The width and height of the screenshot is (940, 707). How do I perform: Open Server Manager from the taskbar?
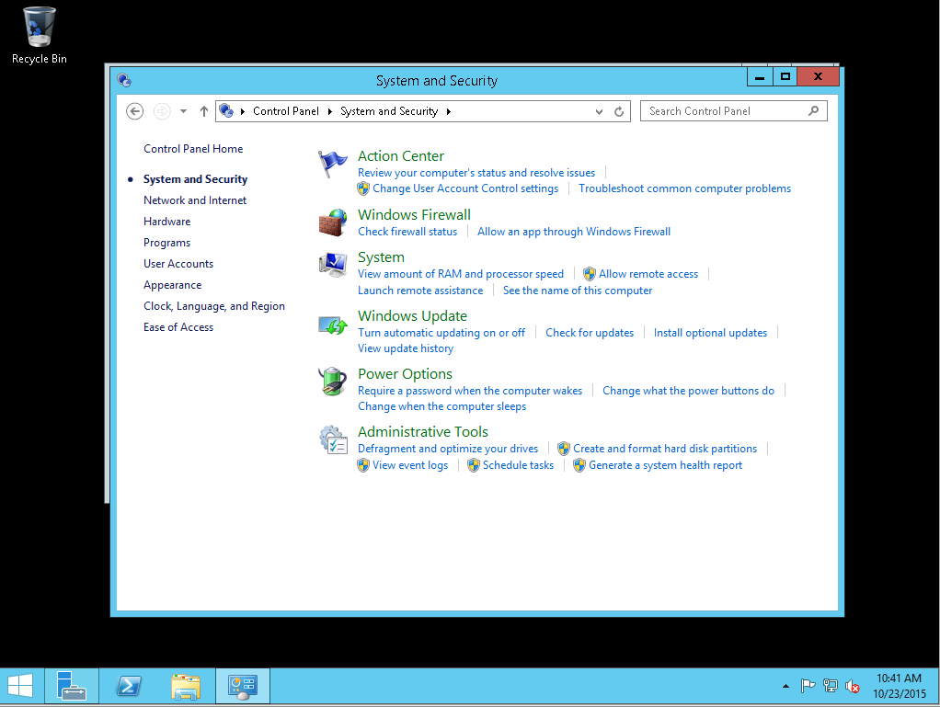click(71, 686)
